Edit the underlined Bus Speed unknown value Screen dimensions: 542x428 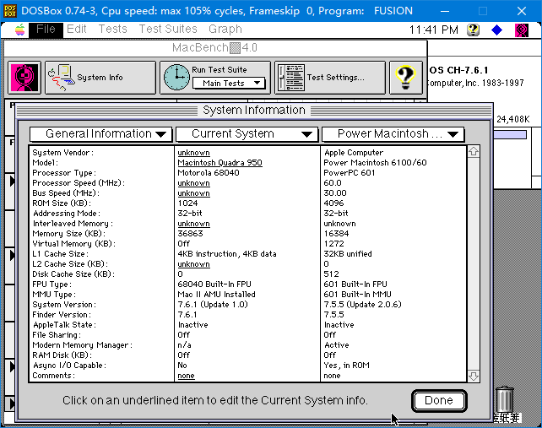[x=193, y=193]
